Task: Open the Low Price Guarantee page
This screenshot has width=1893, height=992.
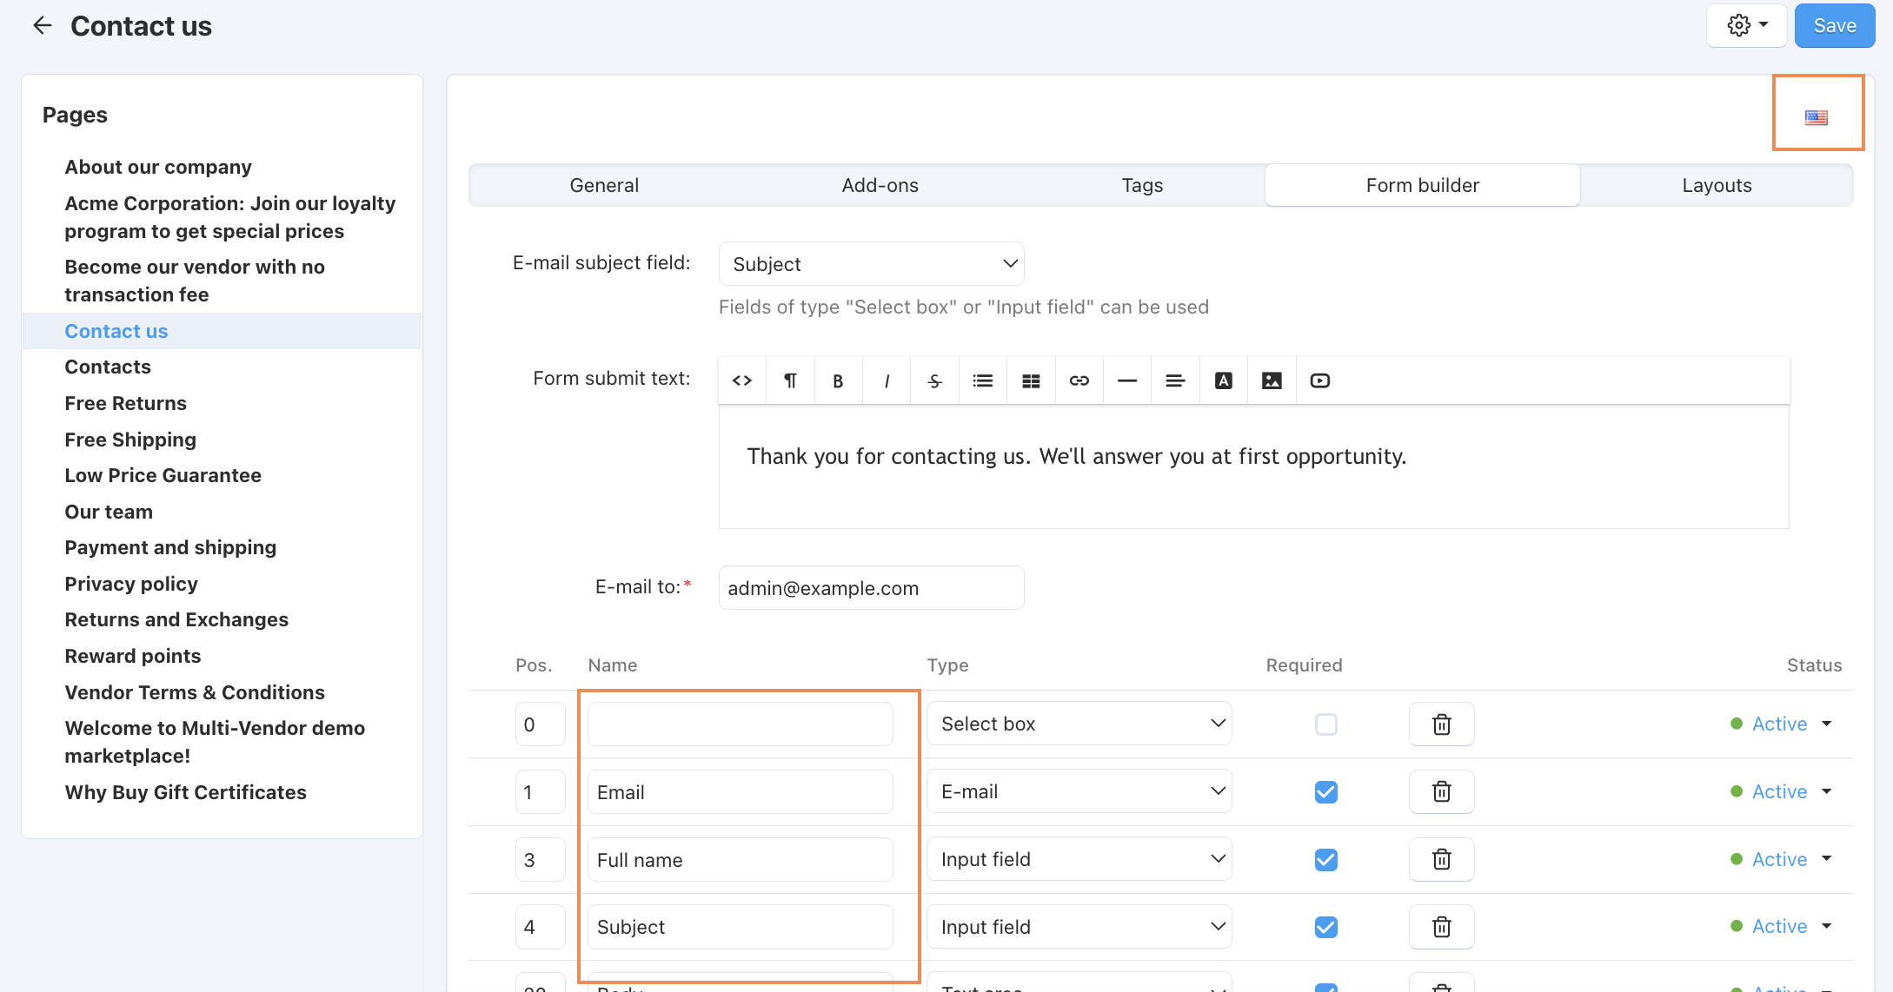Action: [x=163, y=475]
